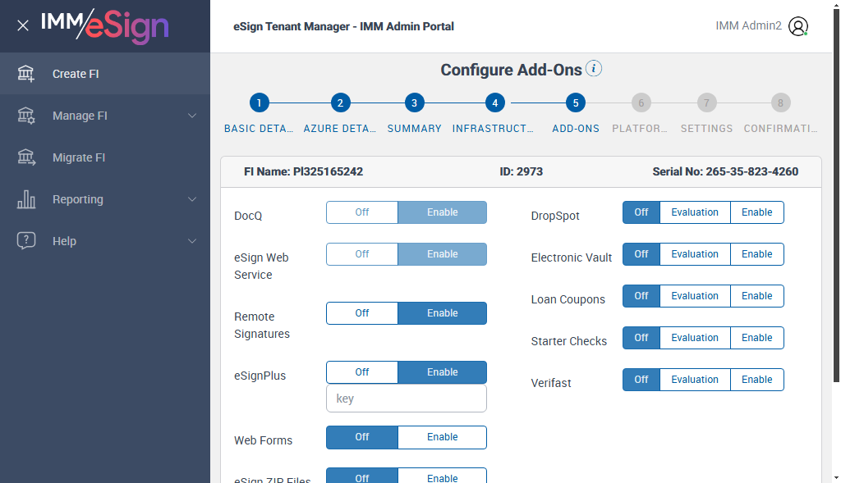Select step 5 Add-Ons
The image size is (841, 483).
pyautogui.click(x=576, y=103)
